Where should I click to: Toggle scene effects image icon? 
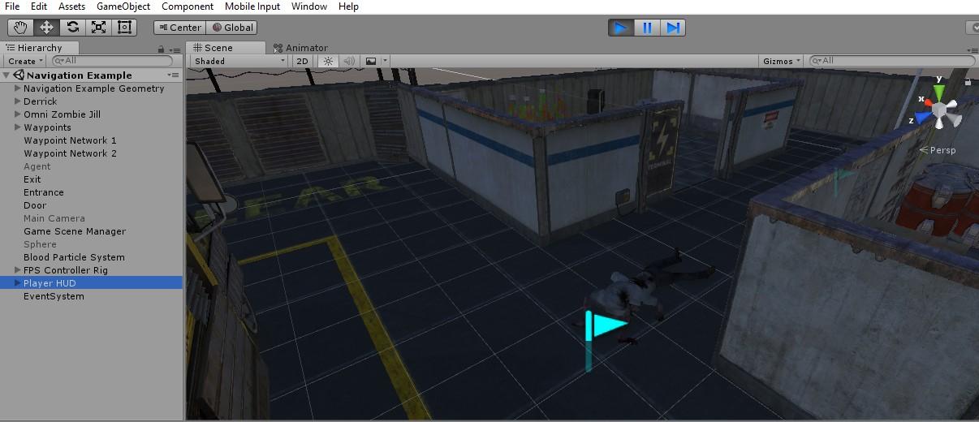click(x=371, y=61)
